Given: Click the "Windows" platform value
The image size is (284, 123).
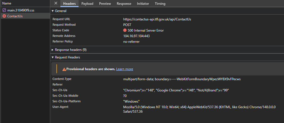Looking at the screenshot, I should click(x=131, y=101).
